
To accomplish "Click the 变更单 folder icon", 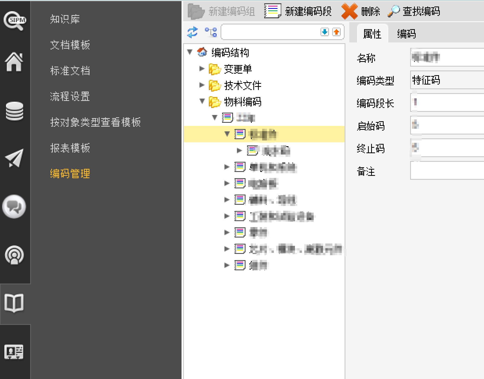I will click(x=215, y=69).
